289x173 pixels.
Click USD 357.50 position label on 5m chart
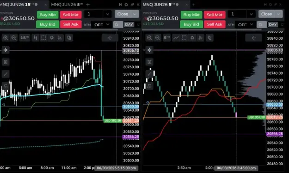coord(256,117)
